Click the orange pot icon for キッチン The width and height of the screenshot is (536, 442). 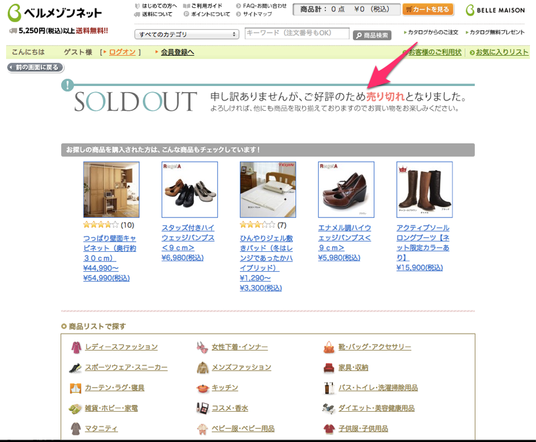point(202,388)
